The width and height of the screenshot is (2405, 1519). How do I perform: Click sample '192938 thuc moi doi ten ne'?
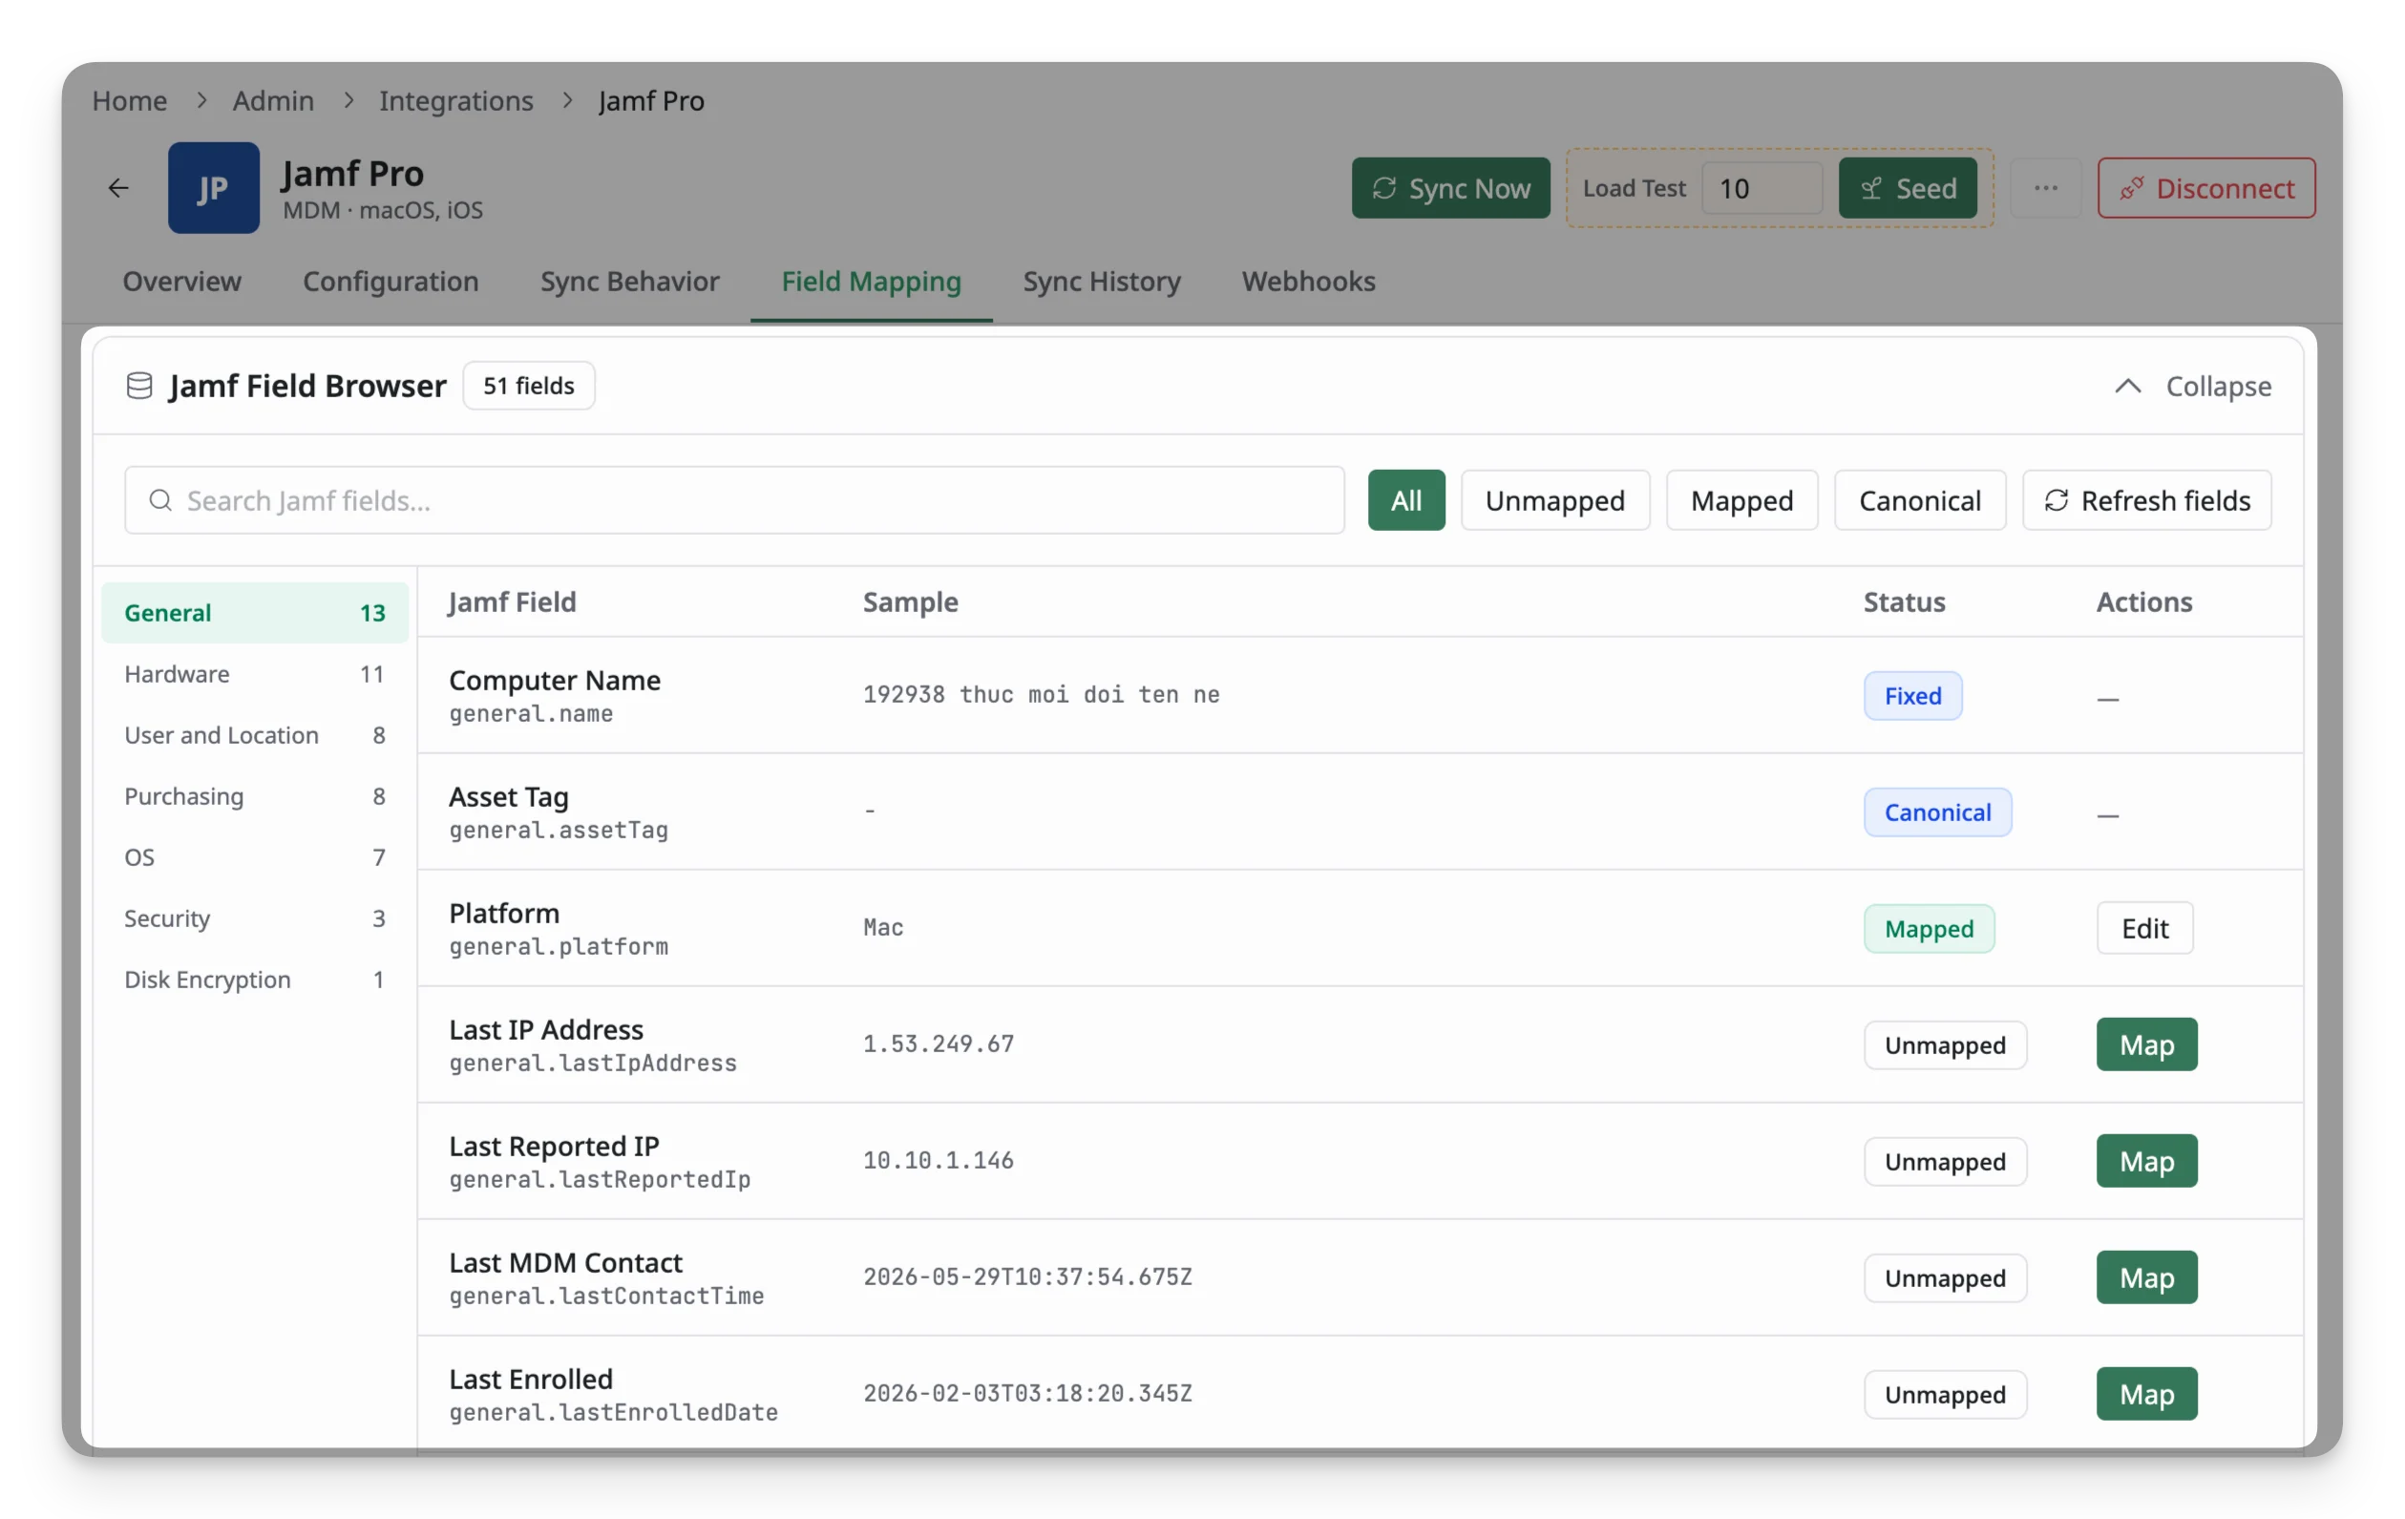pos(1041,694)
